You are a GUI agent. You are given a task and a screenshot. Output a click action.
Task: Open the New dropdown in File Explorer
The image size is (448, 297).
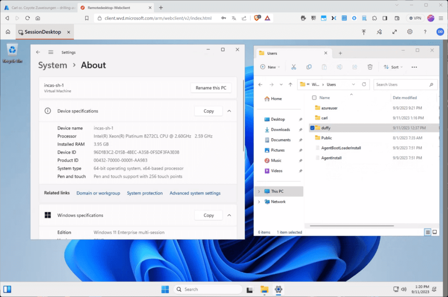click(x=270, y=67)
